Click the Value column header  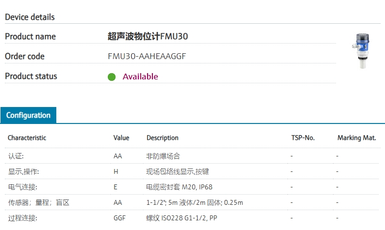(x=121, y=138)
